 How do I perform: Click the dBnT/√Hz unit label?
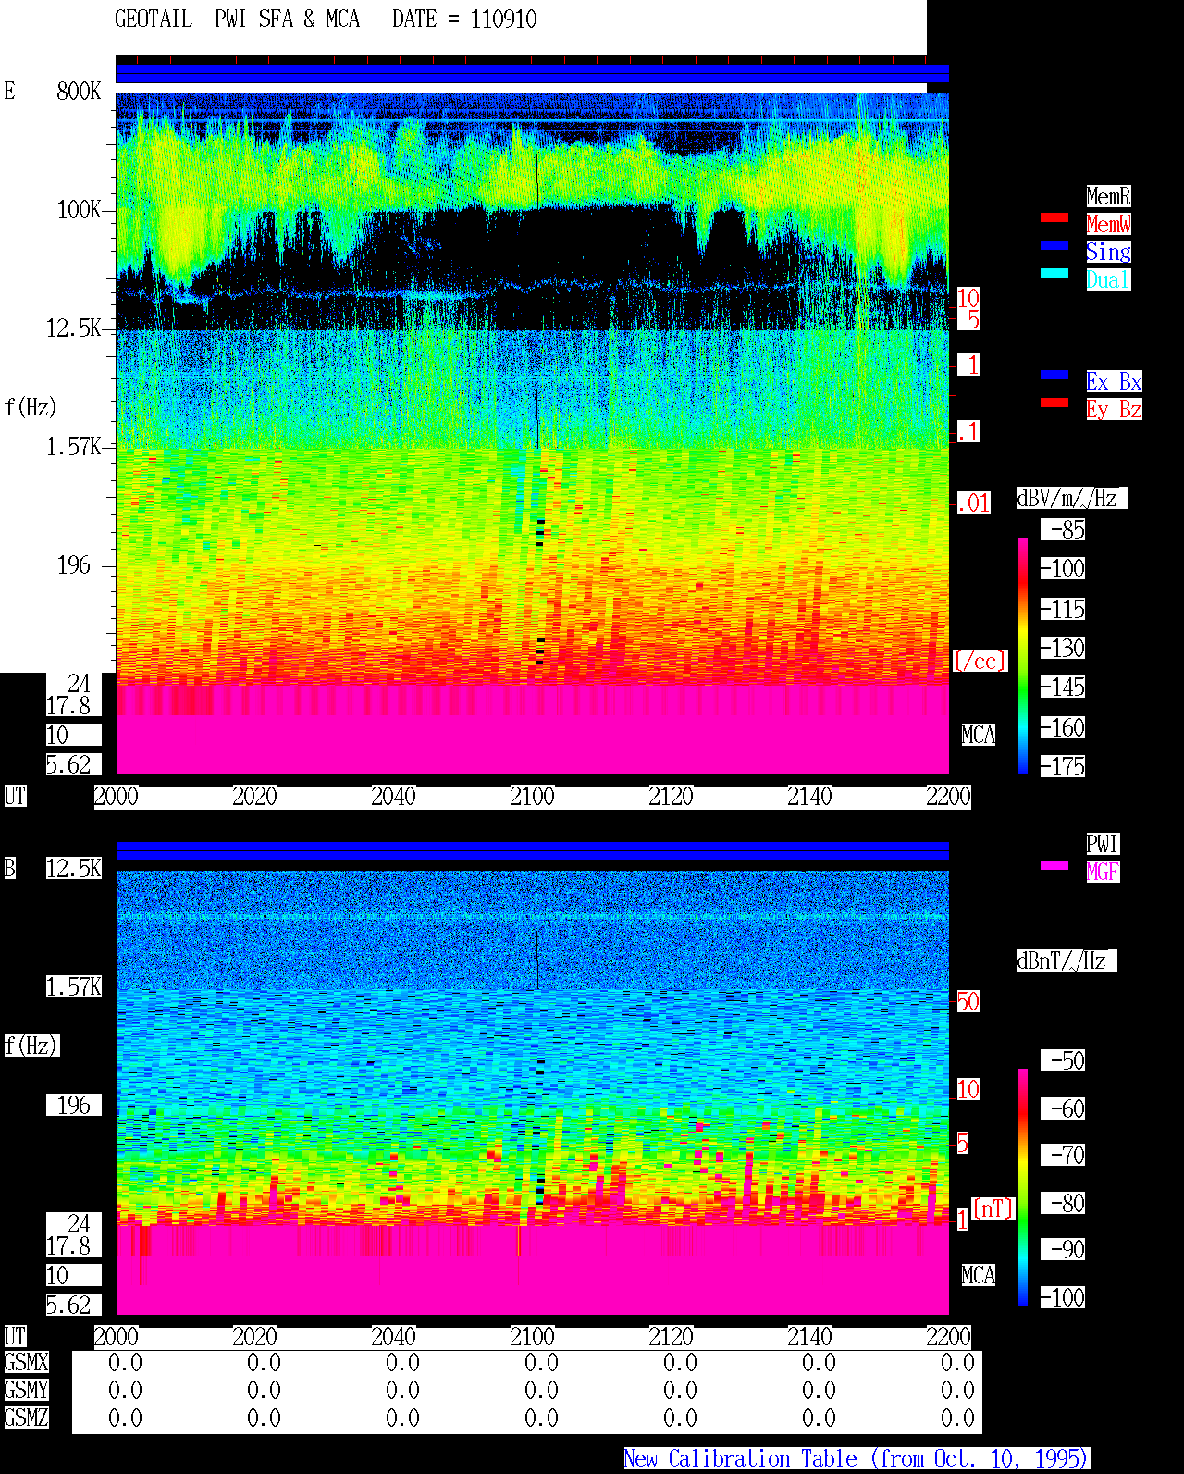point(1067,960)
